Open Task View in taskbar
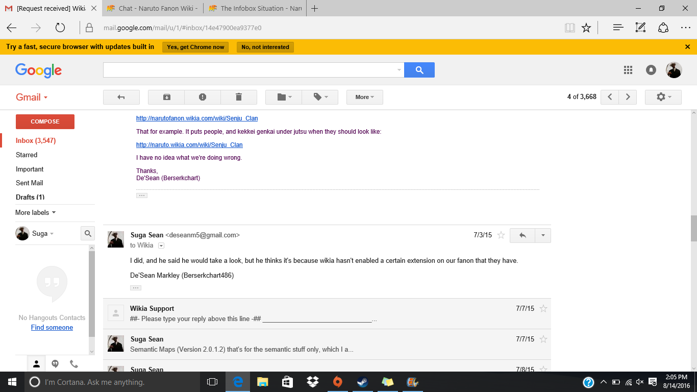 212,382
